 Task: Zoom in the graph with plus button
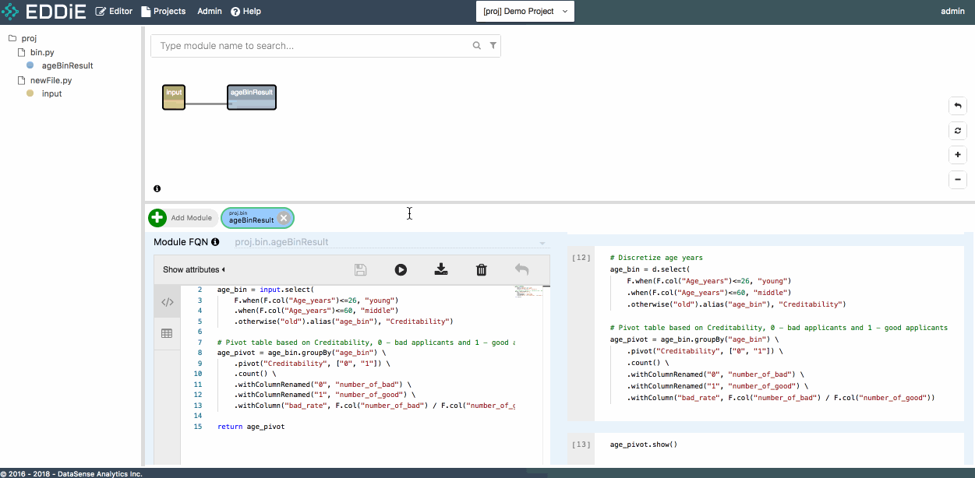958,155
